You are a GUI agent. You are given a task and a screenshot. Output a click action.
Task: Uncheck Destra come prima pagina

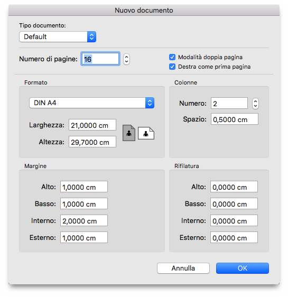click(172, 67)
